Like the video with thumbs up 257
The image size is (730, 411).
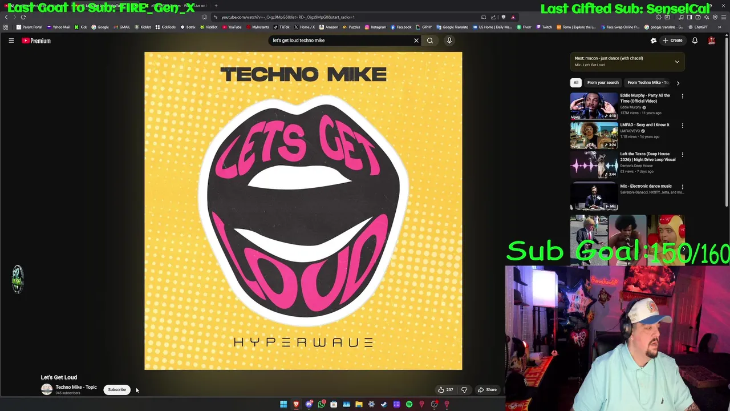pos(445,390)
